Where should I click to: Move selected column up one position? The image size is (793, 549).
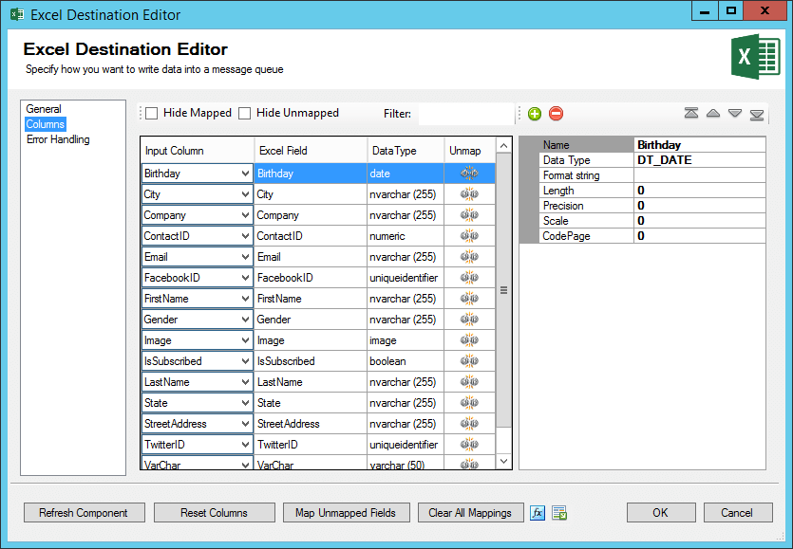click(713, 113)
